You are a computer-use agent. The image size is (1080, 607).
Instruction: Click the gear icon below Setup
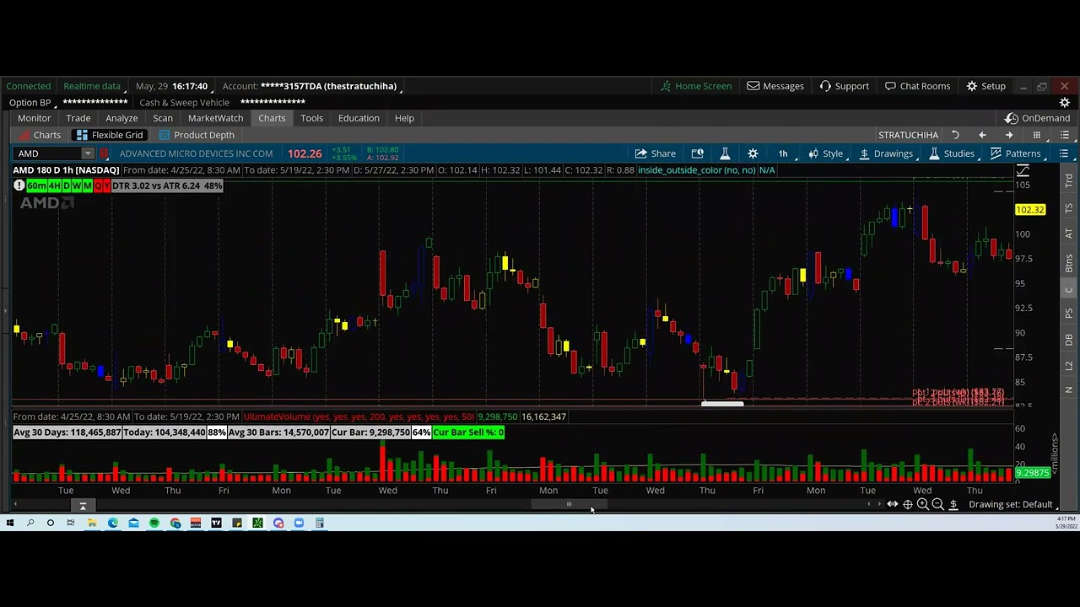pyautogui.click(x=1065, y=102)
